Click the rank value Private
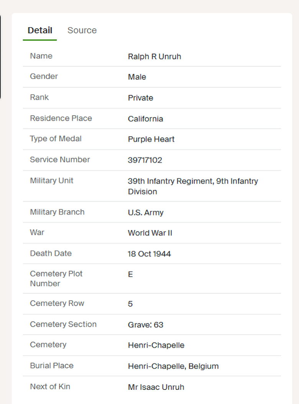This screenshot has width=299, height=404. pyautogui.click(x=140, y=98)
